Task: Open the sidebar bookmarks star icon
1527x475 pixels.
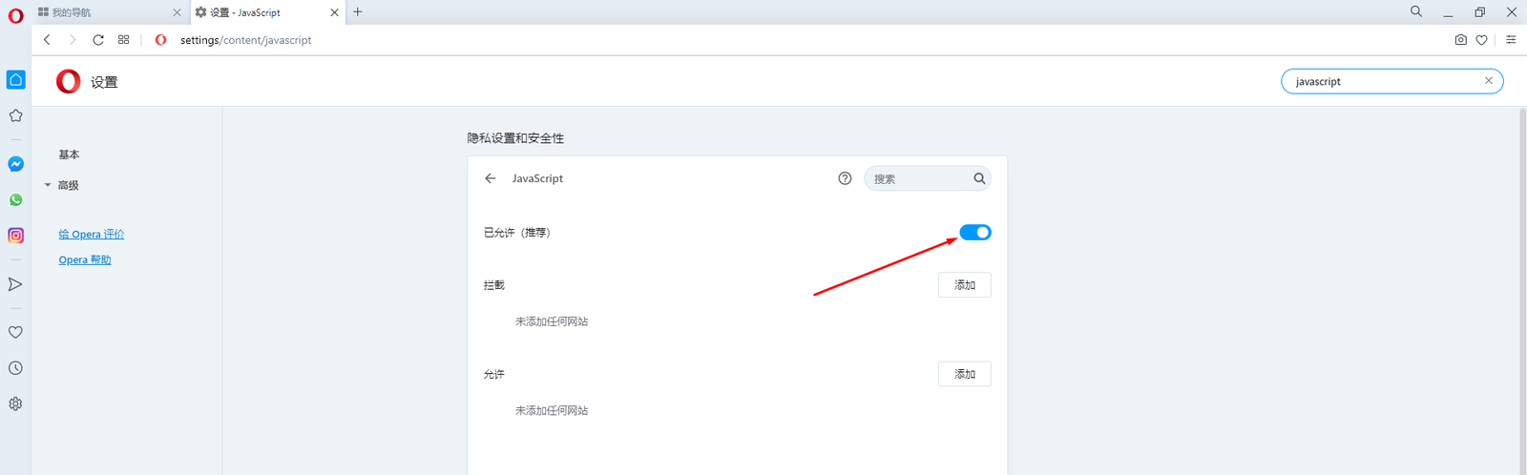Action: (15, 115)
